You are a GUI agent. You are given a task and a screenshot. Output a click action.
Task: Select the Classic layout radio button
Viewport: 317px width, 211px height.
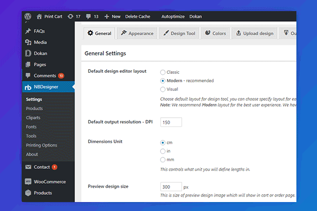pos(163,72)
